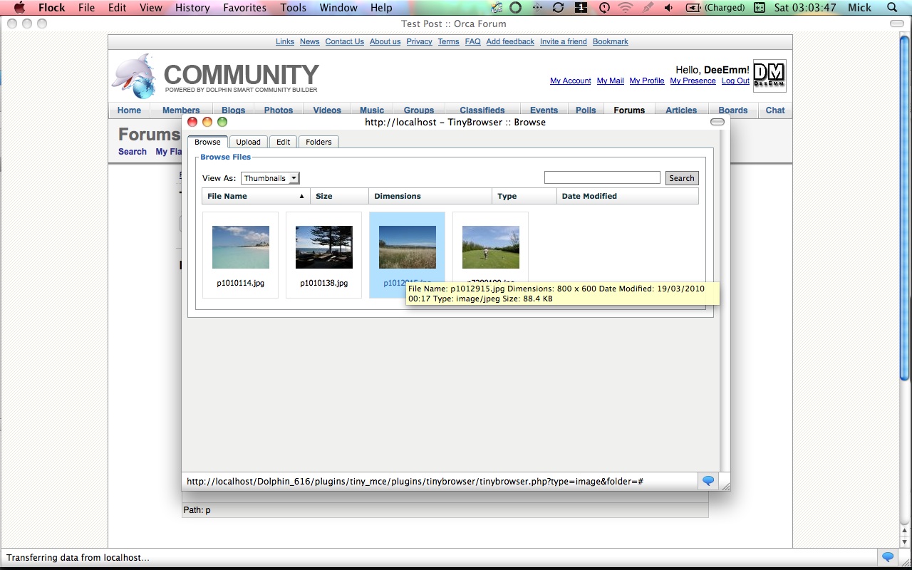
Task: Click the Mick user name in menu bar
Action: (860, 7)
